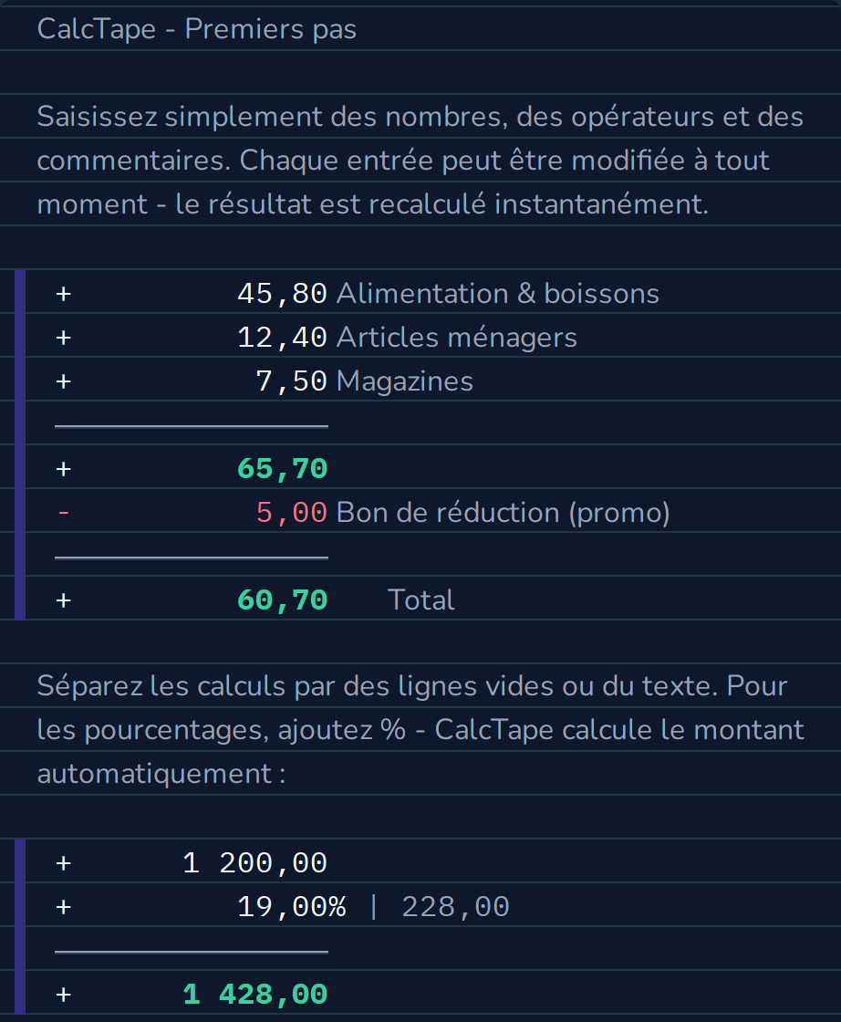Click the CalcTape - Premiers pas title

coord(197,29)
